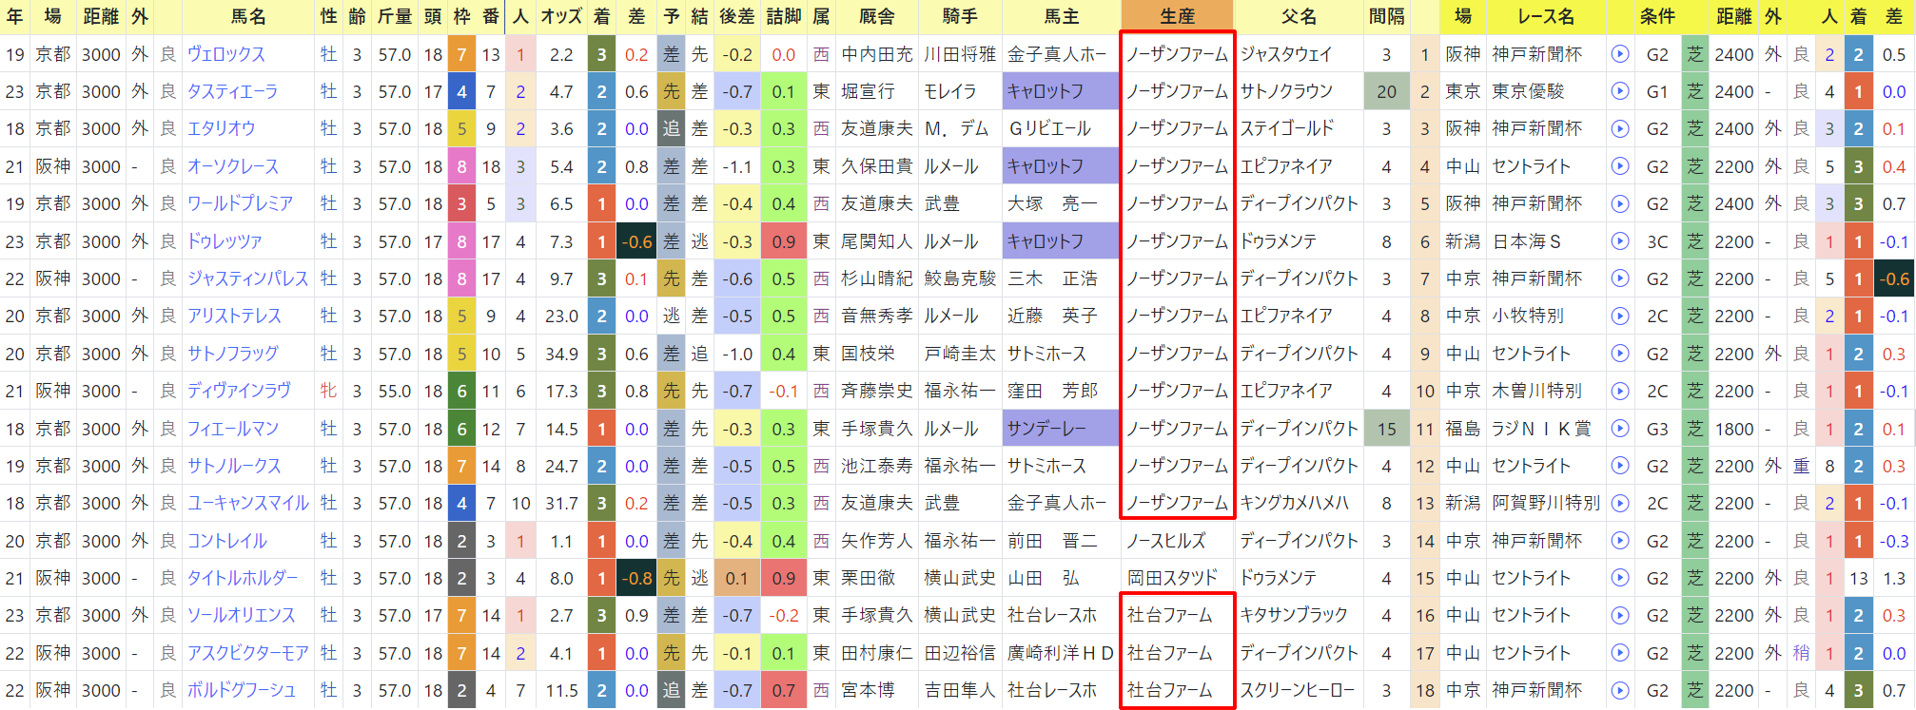This screenshot has height=710, width=1916.
Task: Click the play icon in the ソールオリエンス row
Action: (x=1619, y=615)
